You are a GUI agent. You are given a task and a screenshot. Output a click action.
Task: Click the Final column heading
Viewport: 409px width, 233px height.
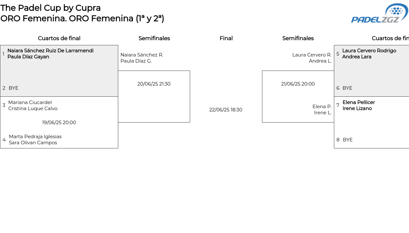coord(226,38)
